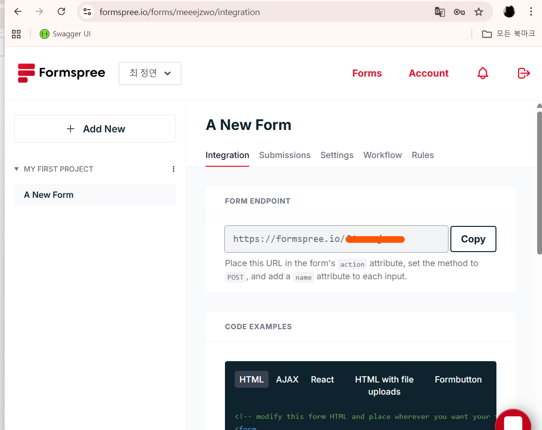Open the apps grid in bookmarks bar
Viewport: 542px width, 430px height.
point(16,34)
